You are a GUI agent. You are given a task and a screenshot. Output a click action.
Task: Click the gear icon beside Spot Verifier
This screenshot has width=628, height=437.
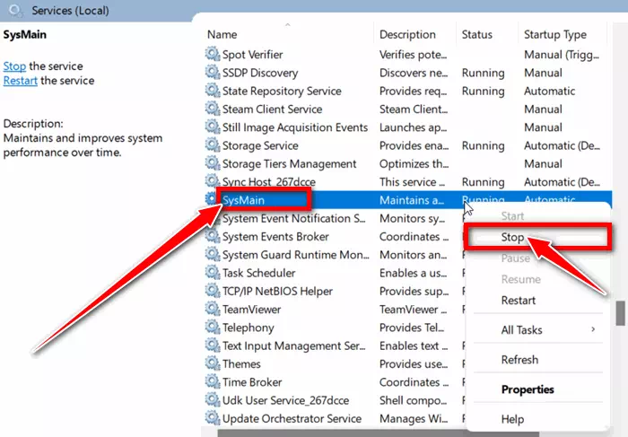pos(213,55)
